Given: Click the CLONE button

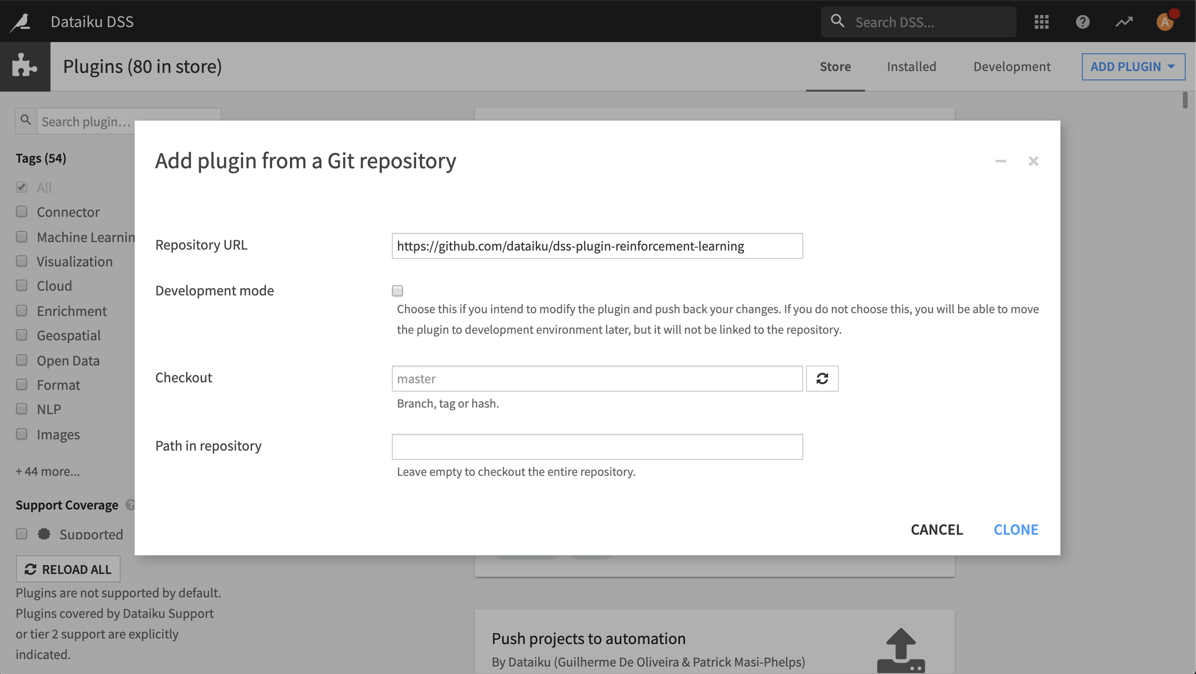Looking at the screenshot, I should coord(1016,530).
